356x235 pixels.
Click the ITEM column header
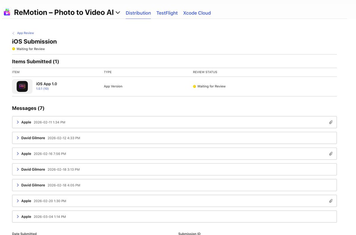pyautogui.click(x=16, y=72)
